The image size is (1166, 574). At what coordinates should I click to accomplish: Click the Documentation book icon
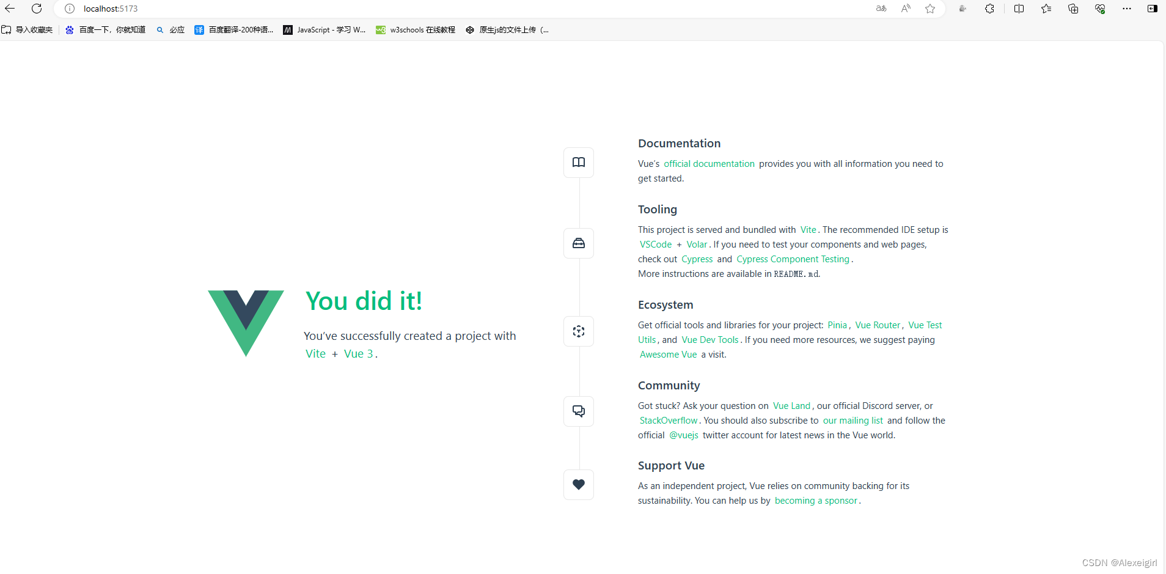pos(579,163)
